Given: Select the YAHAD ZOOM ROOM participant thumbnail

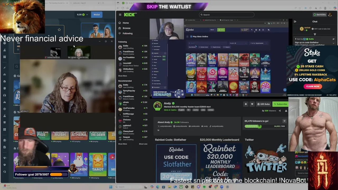Looking at the screenshot, I should point(79,53).
